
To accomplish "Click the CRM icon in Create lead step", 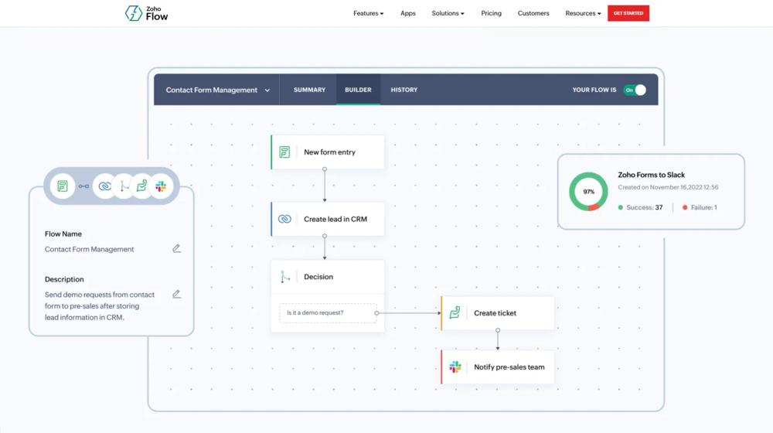I will point(284,219).
